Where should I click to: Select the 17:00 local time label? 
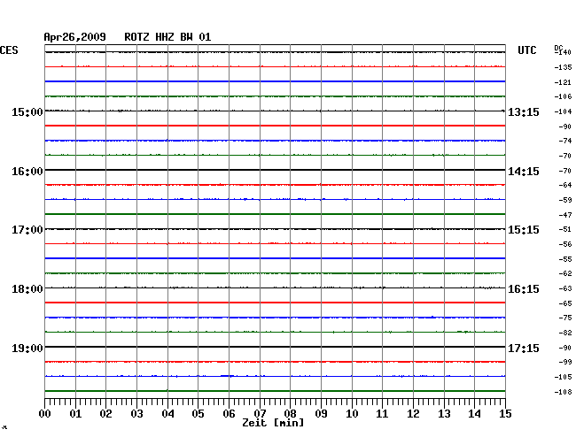27,230
